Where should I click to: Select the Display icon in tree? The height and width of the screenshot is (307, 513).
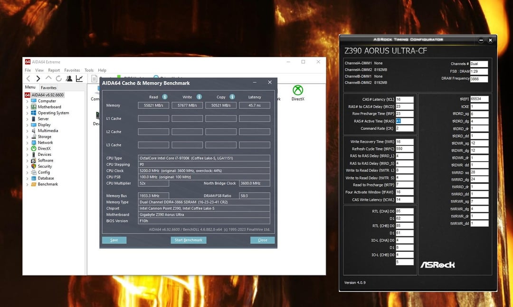click(33, 125)
